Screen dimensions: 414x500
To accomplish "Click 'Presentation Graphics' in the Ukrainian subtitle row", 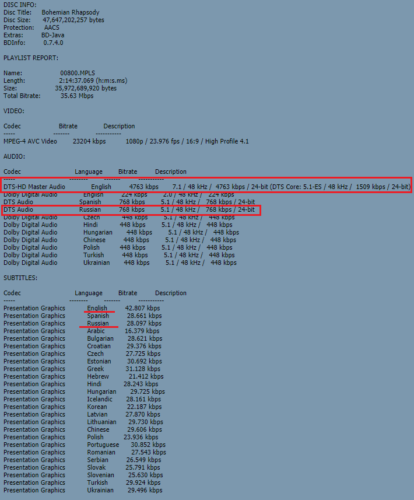I will pos(34,491).
